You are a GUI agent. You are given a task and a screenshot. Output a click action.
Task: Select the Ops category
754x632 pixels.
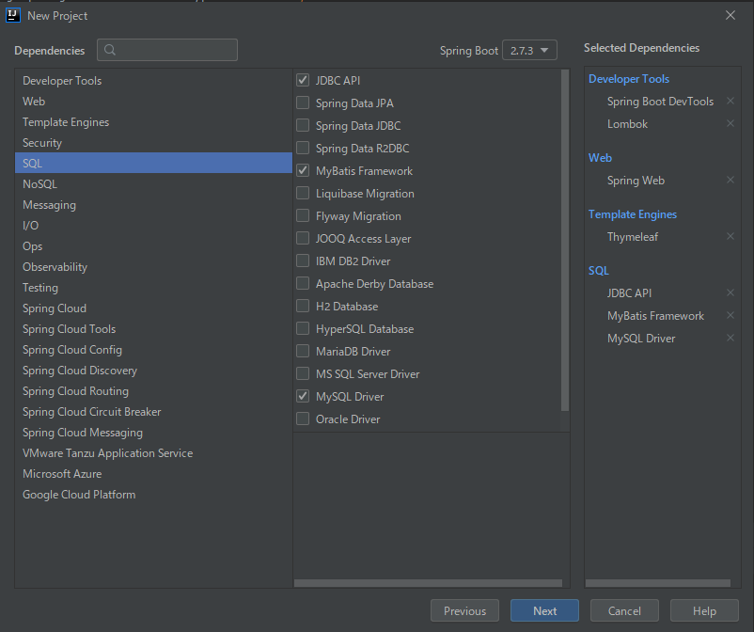click(153, 245)
